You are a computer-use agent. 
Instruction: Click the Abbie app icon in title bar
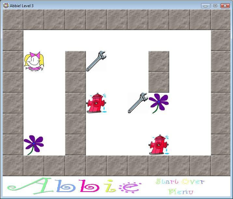tap(6, 6)
